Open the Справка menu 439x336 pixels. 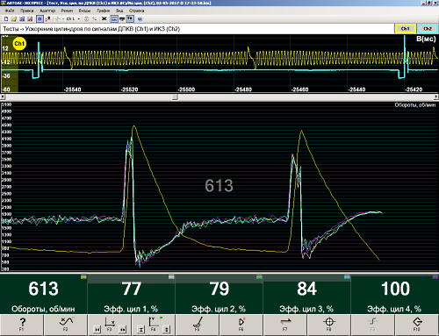click(137, 11)
